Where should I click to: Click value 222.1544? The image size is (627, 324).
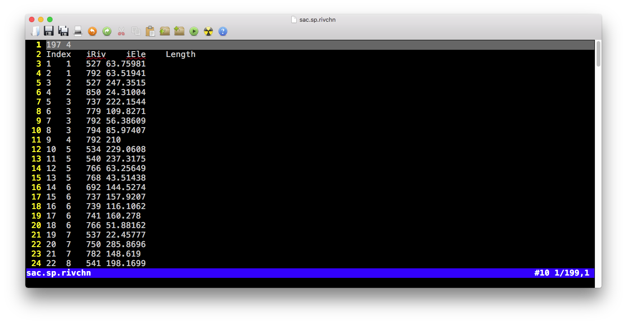click(126, 102)
